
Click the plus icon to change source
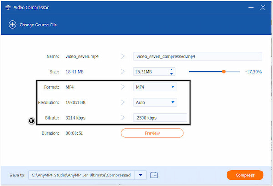point(12,25)
